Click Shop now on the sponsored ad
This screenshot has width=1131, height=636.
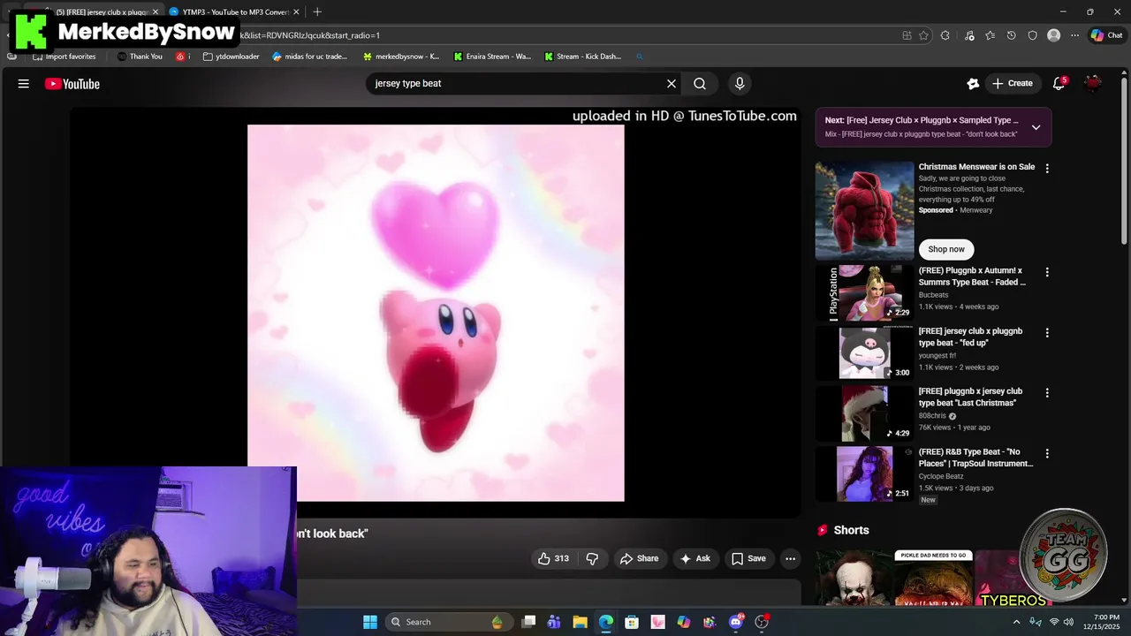pyautogui.click(x=946, y=249)
